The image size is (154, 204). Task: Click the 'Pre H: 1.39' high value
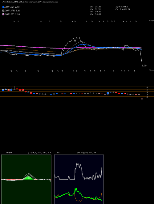tap(96, 9)
